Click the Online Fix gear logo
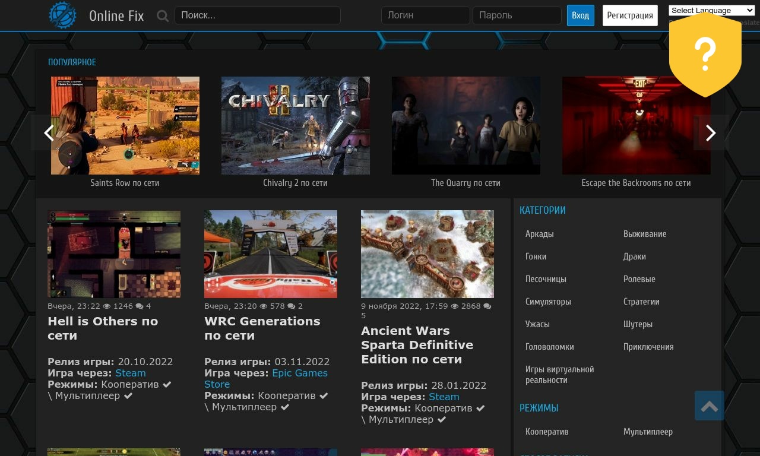This screenshot has height=456, width=760. (x=63, y=15)
